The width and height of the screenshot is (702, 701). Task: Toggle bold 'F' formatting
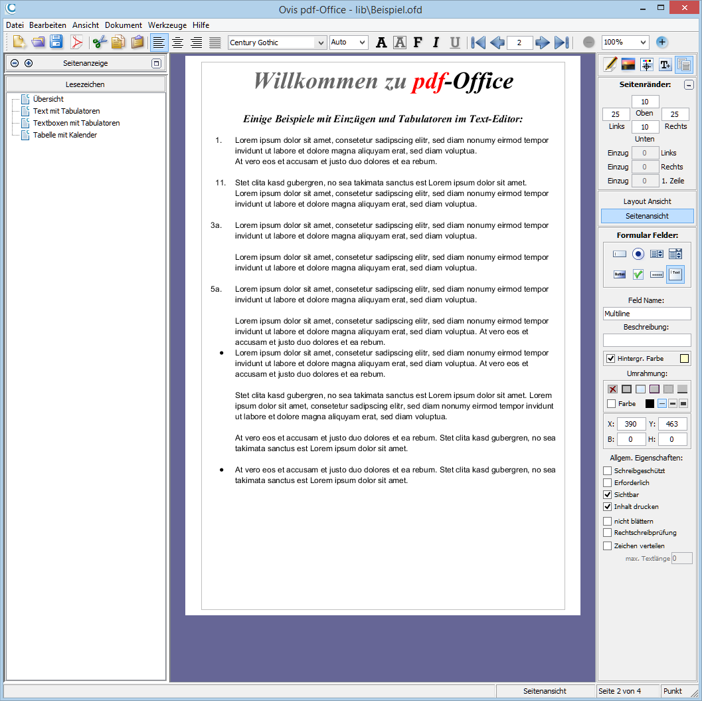(x=418, y=42)
